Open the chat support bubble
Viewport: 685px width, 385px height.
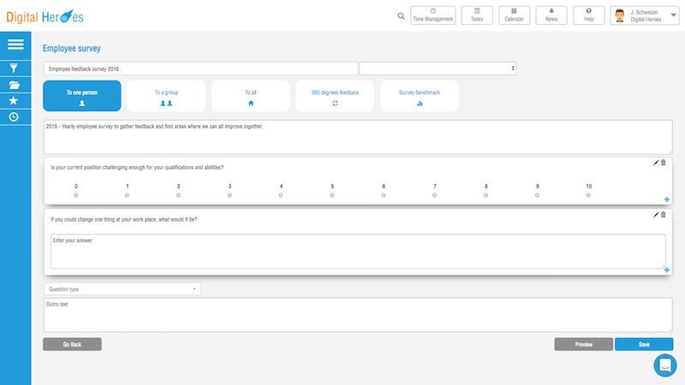click(665, 365)
